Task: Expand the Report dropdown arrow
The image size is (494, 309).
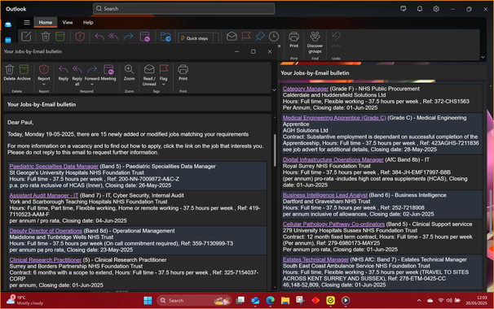Action: click(x=44, y=85)
